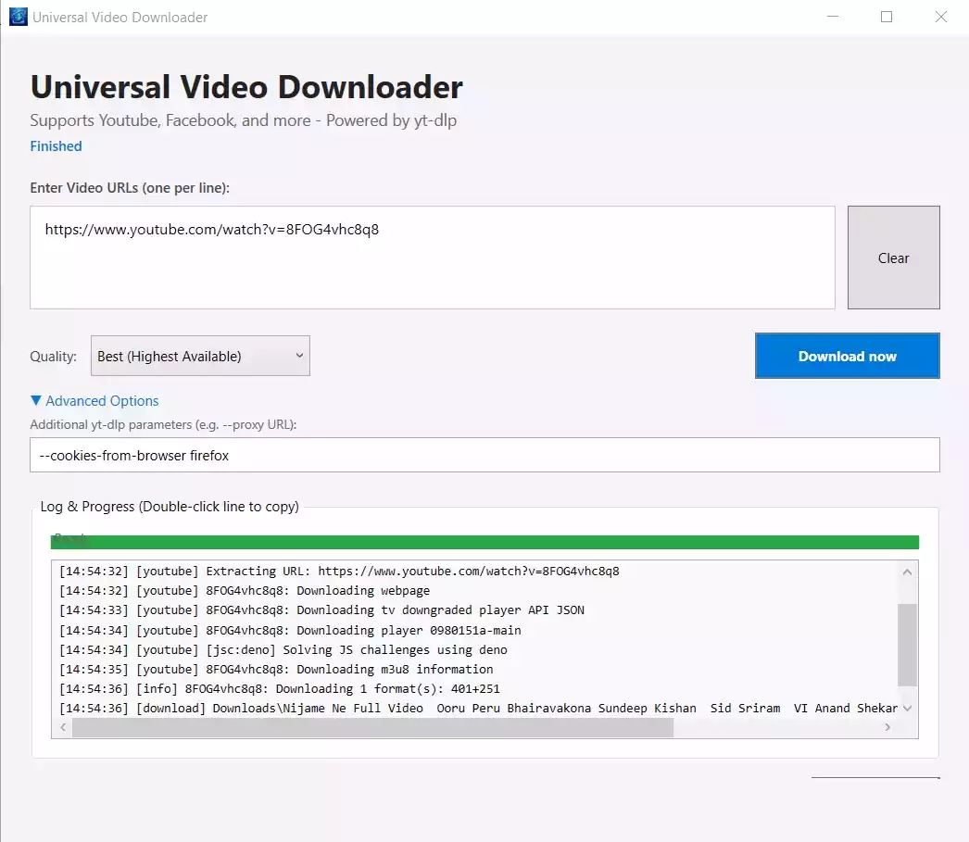Select log line 'Solving JS challenges using deno'

tap(283, 650)
